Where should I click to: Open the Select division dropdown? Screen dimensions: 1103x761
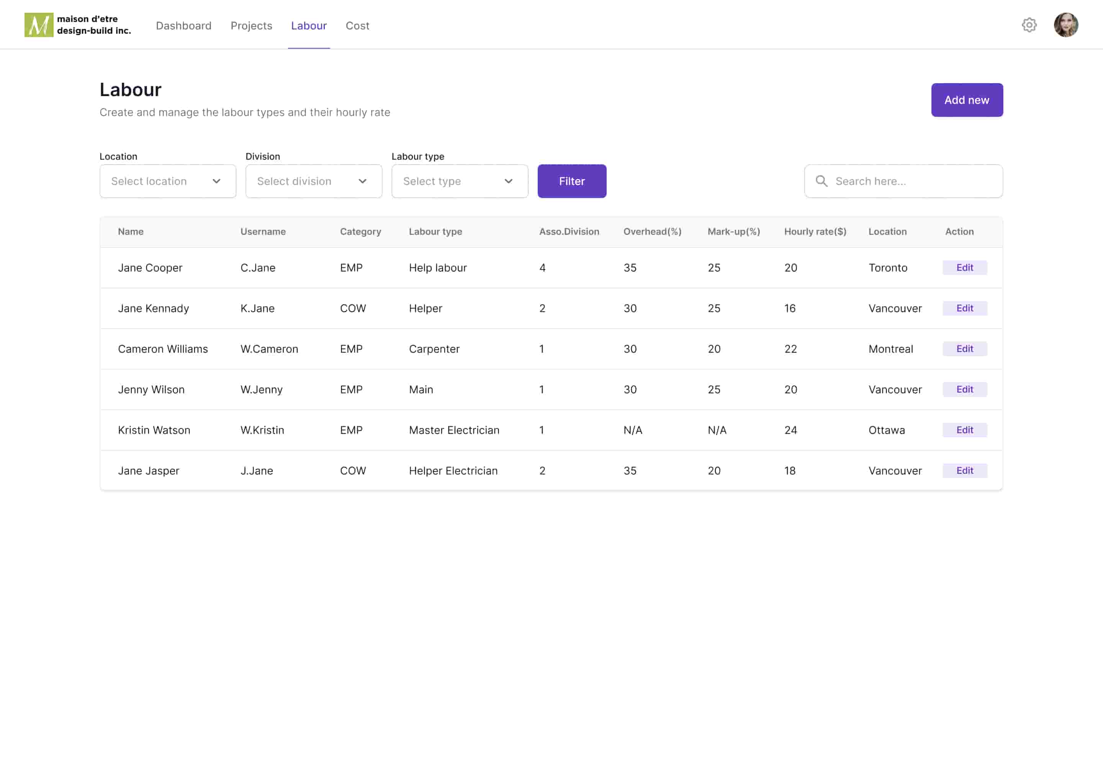[x=314, y=181]
